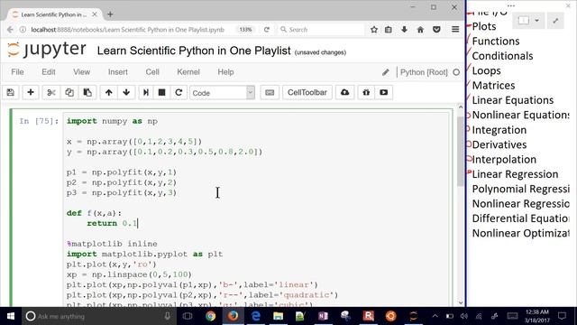Open the Insert menu
Image resolution: width=577 pixels, height=325 pixels.
pyautogui.click(x=118, y=72)
